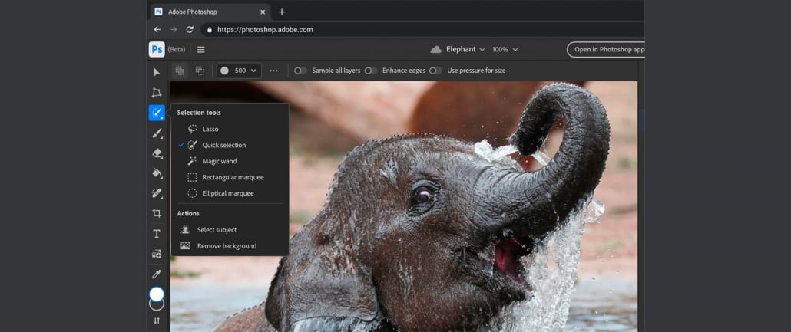
Task: Choose Elliptical marquee tool
Action: click(230, 193)
